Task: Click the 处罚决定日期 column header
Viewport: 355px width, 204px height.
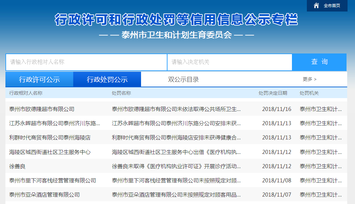Action: (273, 93)
